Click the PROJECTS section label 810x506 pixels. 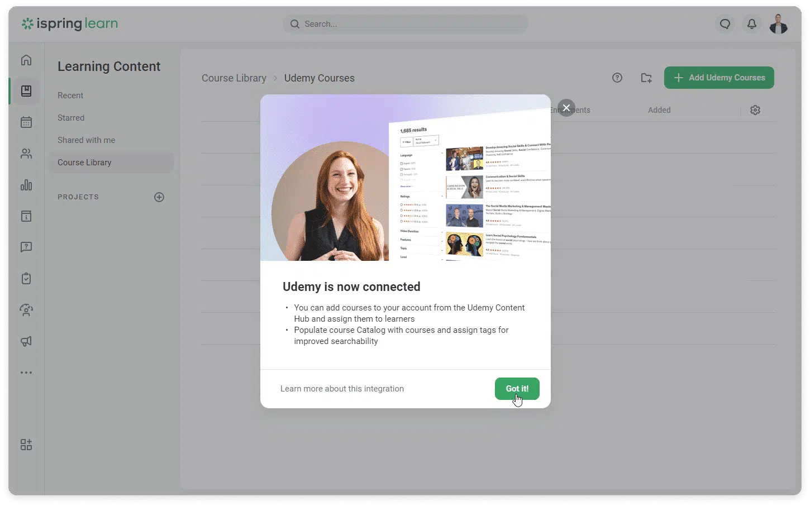pos(78,197)
